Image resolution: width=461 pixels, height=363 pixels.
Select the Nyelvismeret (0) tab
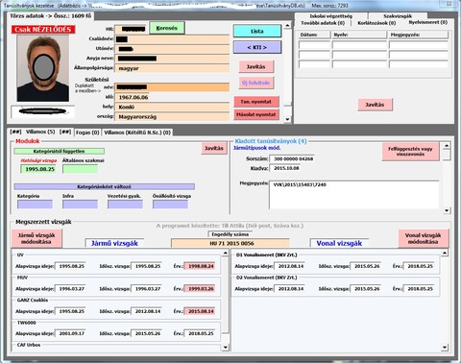point(428,22)
